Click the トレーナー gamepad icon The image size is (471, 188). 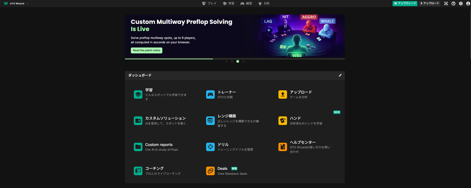[210, 95]
